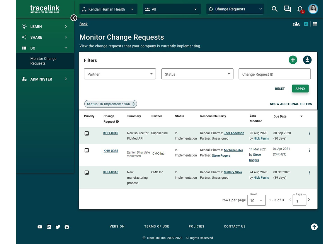Screen dimensions: 332x244
Task: Open the Kendall Human Health company dropdown
Action: [108, 9]
